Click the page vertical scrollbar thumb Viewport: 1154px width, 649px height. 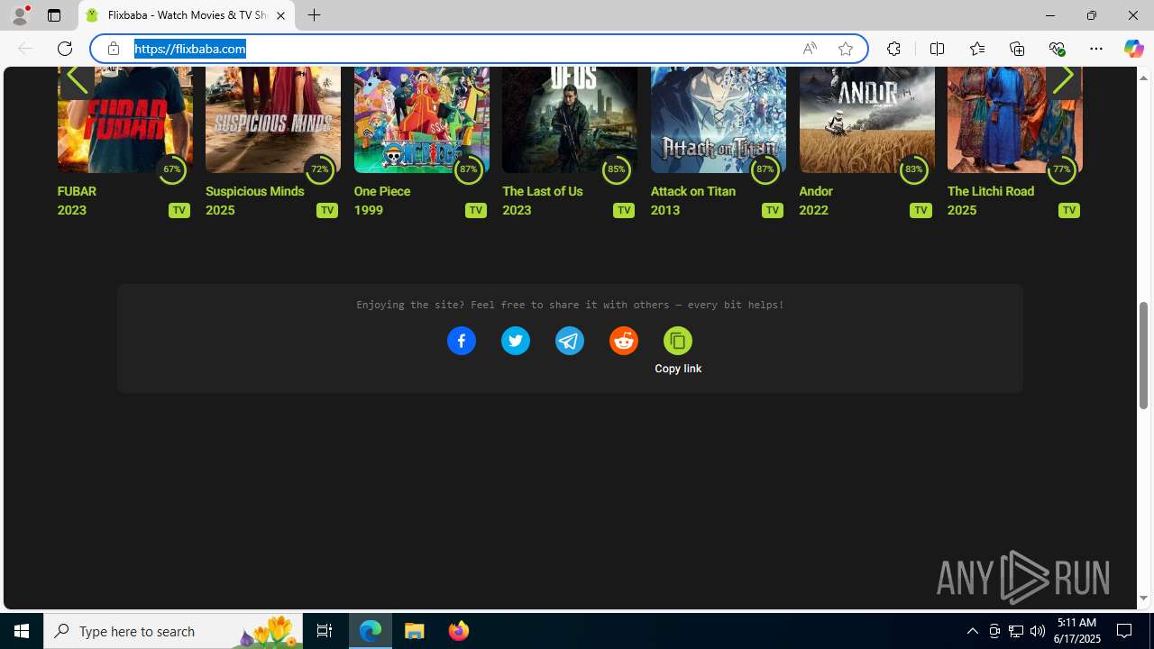coord(1144,355)
